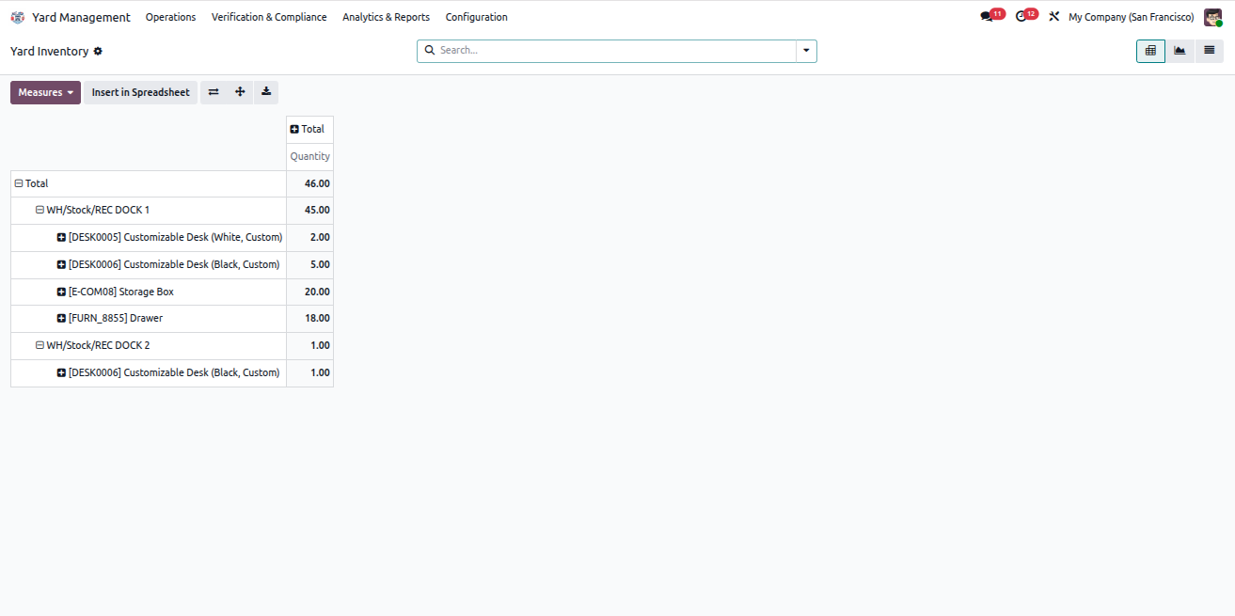Screen dimensions: 1235x616
Task: Open the Measures dropdown
Action: 45,92
